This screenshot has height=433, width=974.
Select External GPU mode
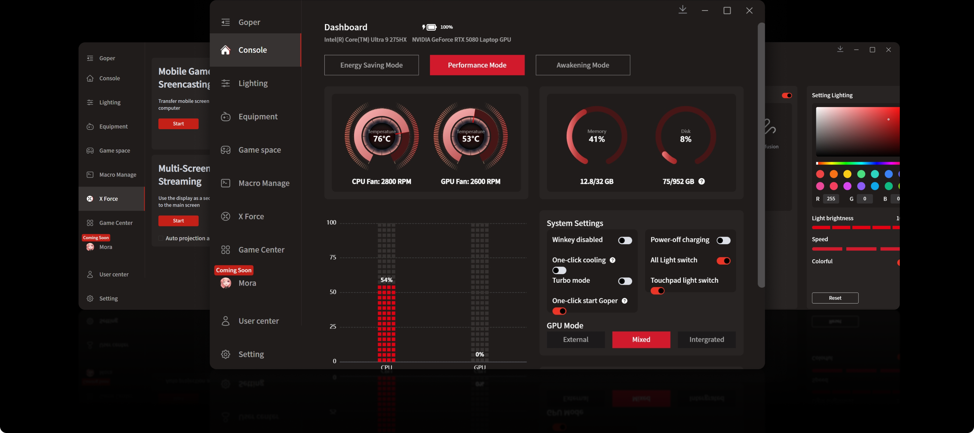click(575, 339)
